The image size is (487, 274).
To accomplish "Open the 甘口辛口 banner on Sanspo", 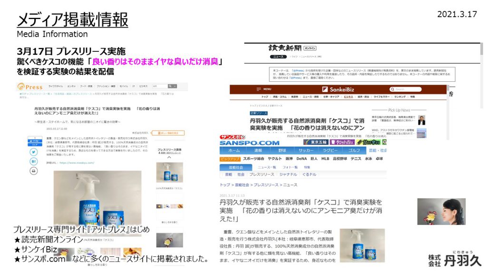I will (369, 142).
